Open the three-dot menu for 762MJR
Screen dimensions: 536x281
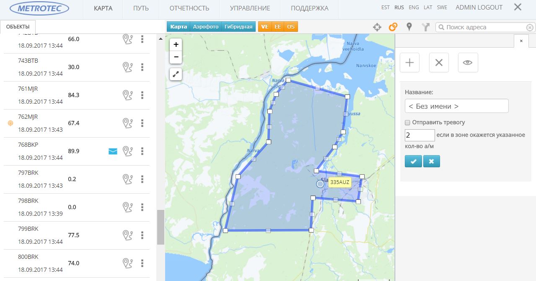142,123
